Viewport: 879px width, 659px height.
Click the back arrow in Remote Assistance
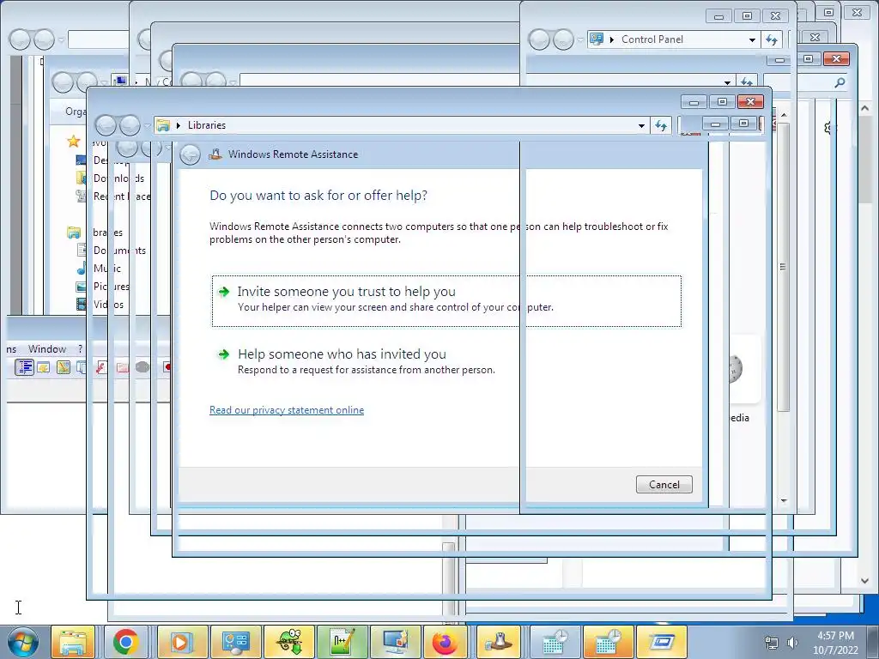(191, 154)
